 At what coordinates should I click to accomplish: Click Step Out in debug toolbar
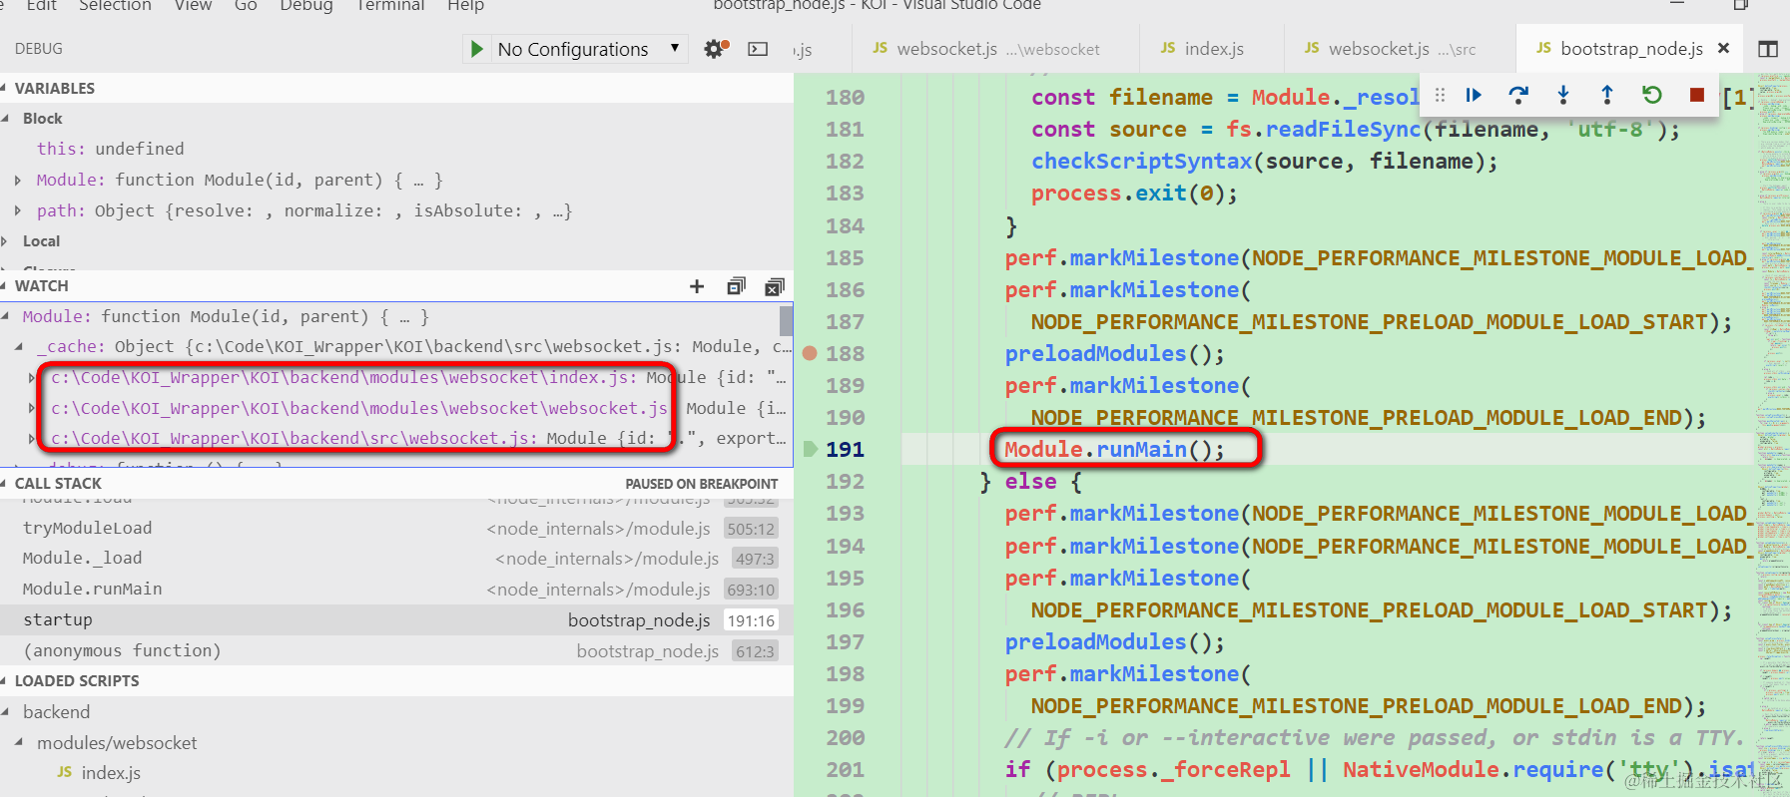click(x=1607, y=95)
